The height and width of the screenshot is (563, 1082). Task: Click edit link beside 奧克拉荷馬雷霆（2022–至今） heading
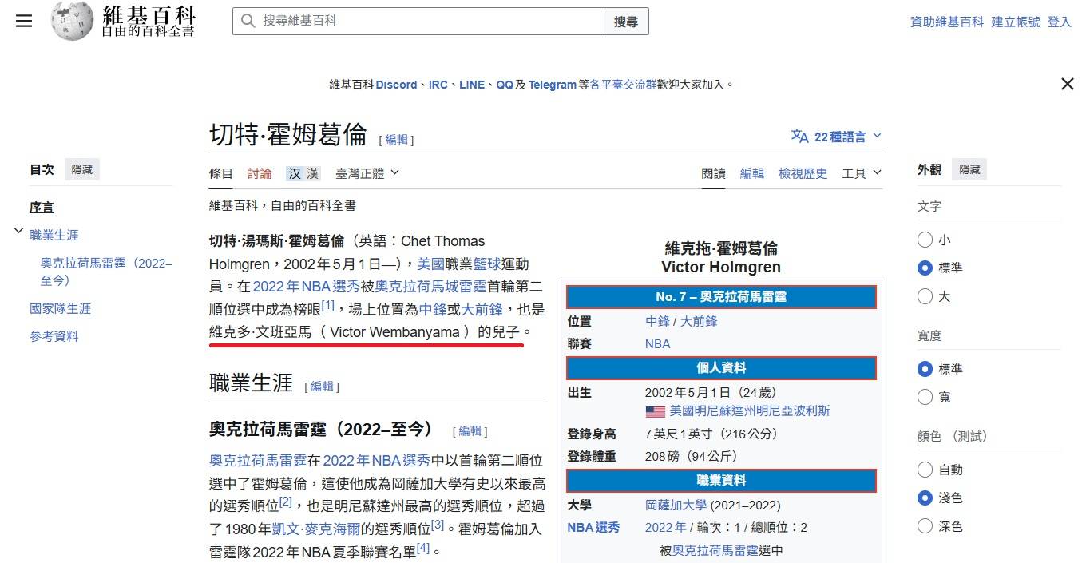click(x=470, y=431)
